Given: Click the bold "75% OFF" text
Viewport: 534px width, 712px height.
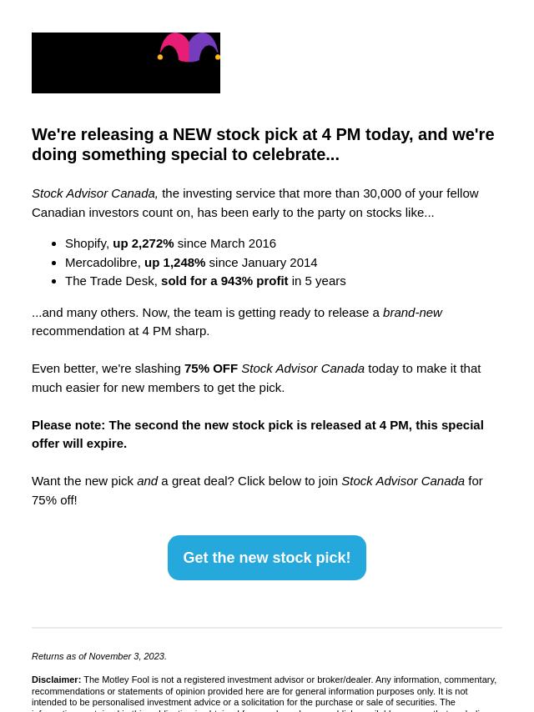Looking at the screenshot, I should tap(211, 369).
